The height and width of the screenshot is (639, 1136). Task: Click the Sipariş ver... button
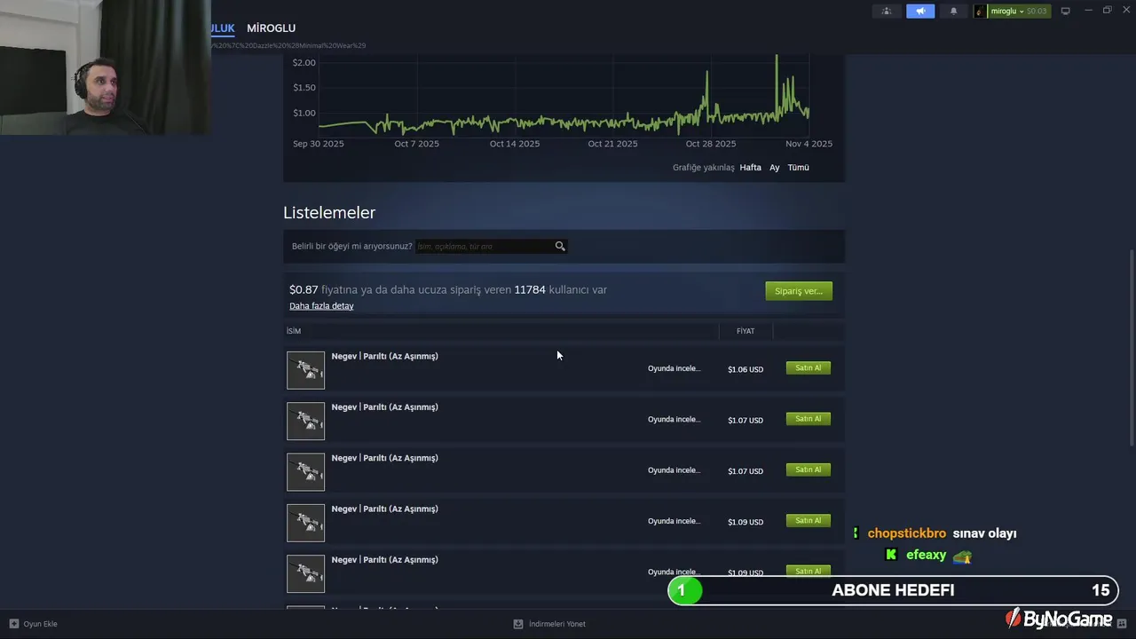799,291
